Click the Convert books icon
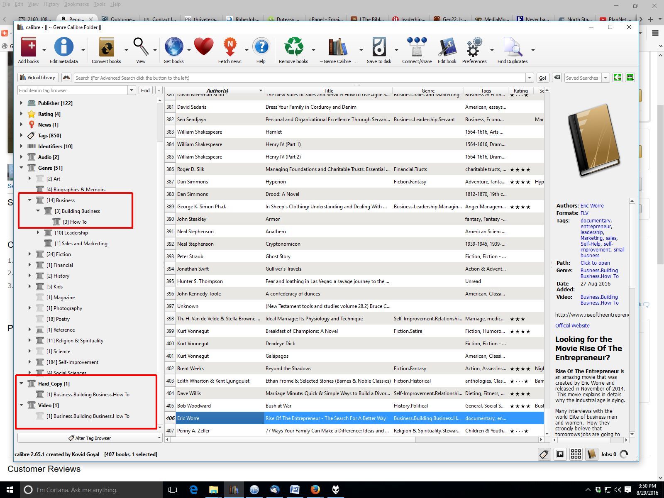This screenshot has height=498, width=664. pyautogui.click(x=106, y=46)
